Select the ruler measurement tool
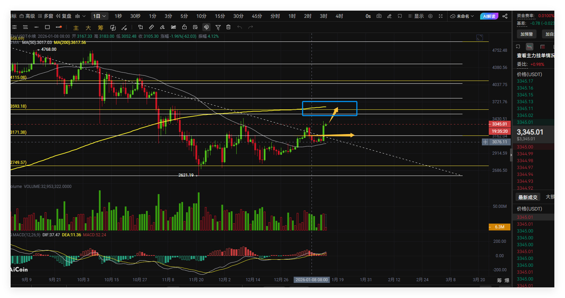Viewport: 565px width, 298px height. pyautogui.click(x=151, y=27)
